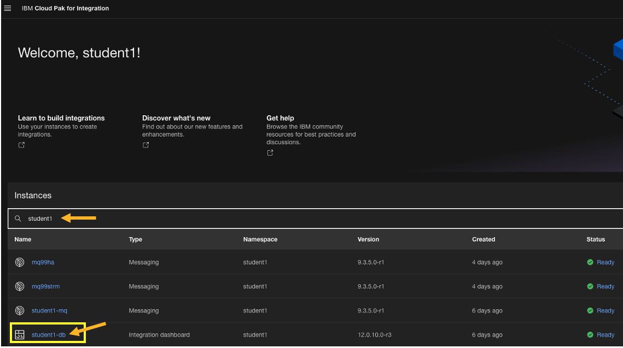
Task: Click the external link icon under Learn to build integrations
Action: (21, 145)
